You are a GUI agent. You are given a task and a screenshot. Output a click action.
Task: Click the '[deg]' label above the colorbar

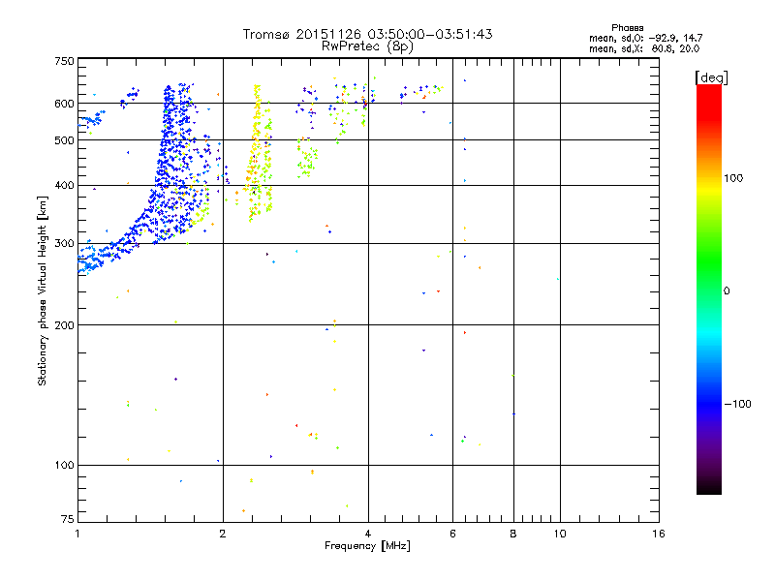(x=711, y=77)
